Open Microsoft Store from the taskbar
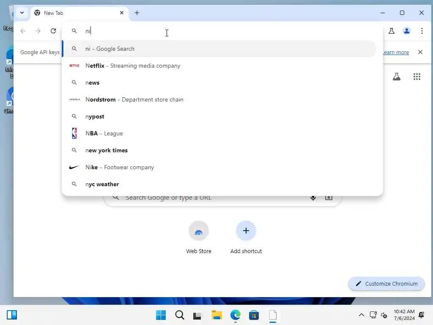This screenshot has height=325, width=433. click(254, 315)
